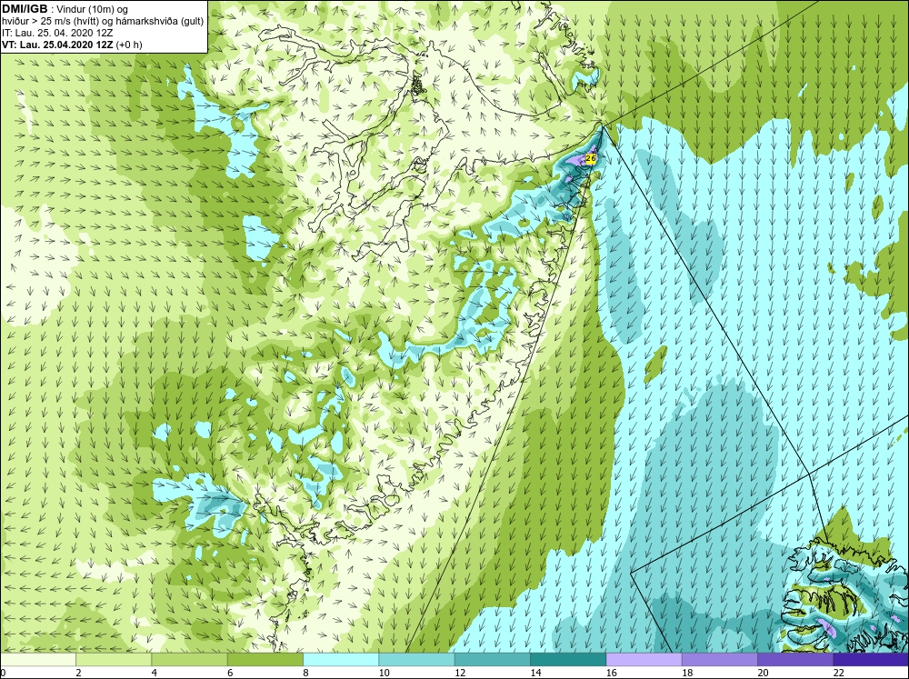This screenshot has width=909, height=679.
Task: Click the 0–2 m/s legend color swatch
Action: (x=37, y=659)
